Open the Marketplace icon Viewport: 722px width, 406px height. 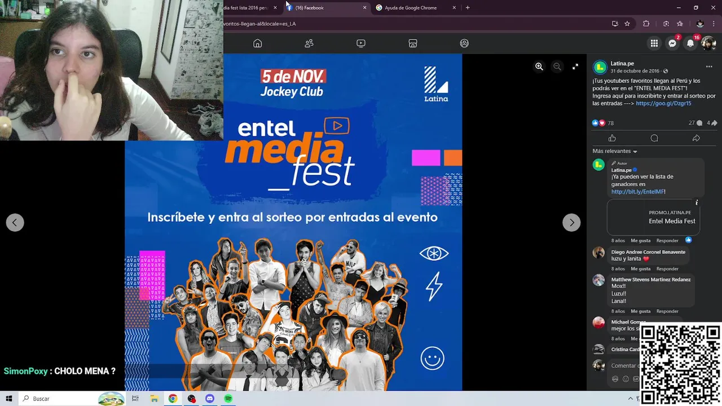pyautogui.click(x=413, y=43)
